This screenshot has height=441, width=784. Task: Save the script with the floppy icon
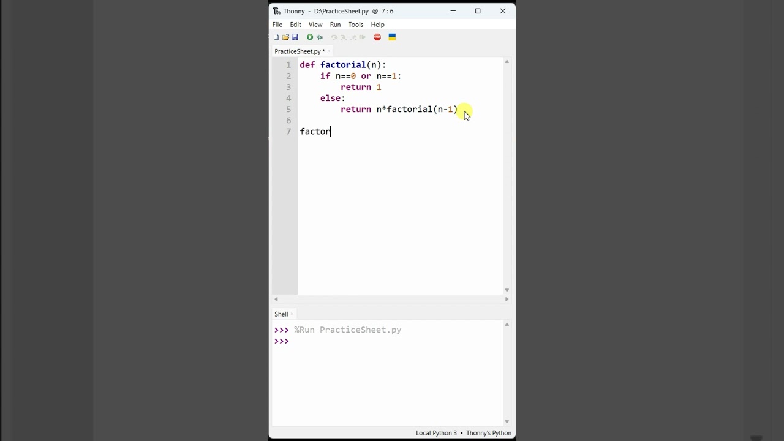pos(295,37)
